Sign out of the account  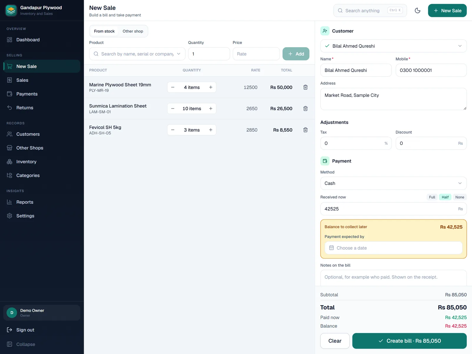(x=42, y=330)
